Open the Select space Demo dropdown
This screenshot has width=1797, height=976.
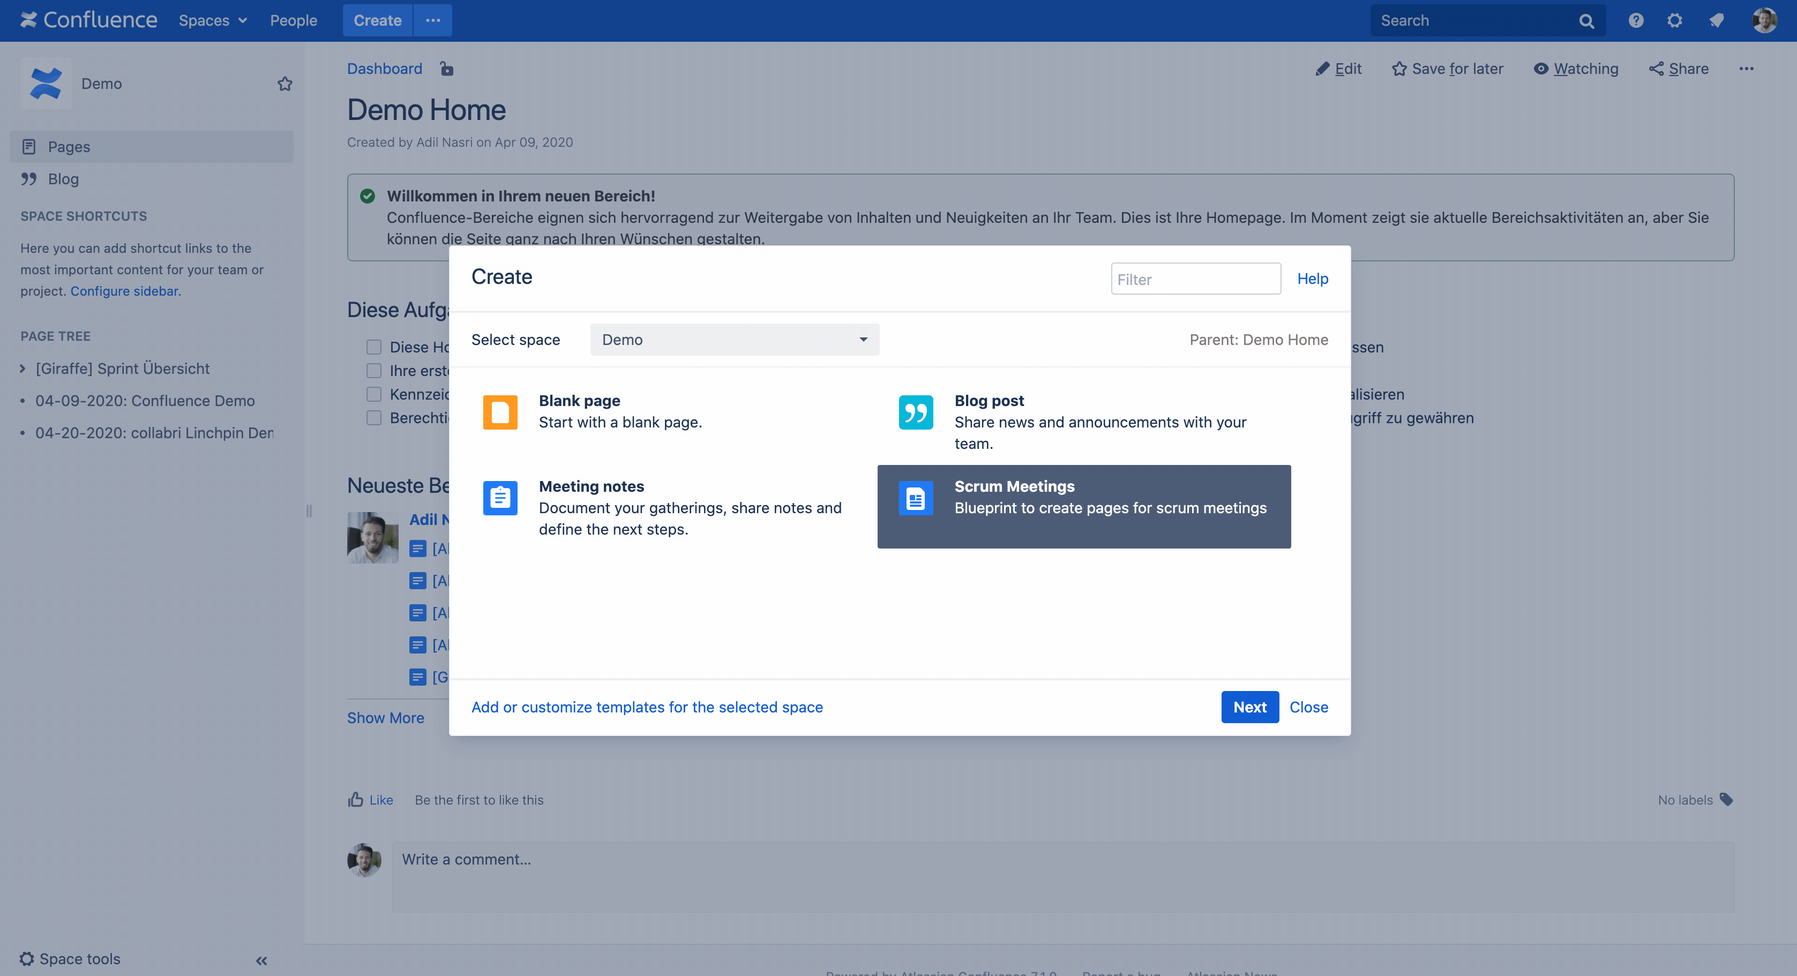click(x=735, y=340)
